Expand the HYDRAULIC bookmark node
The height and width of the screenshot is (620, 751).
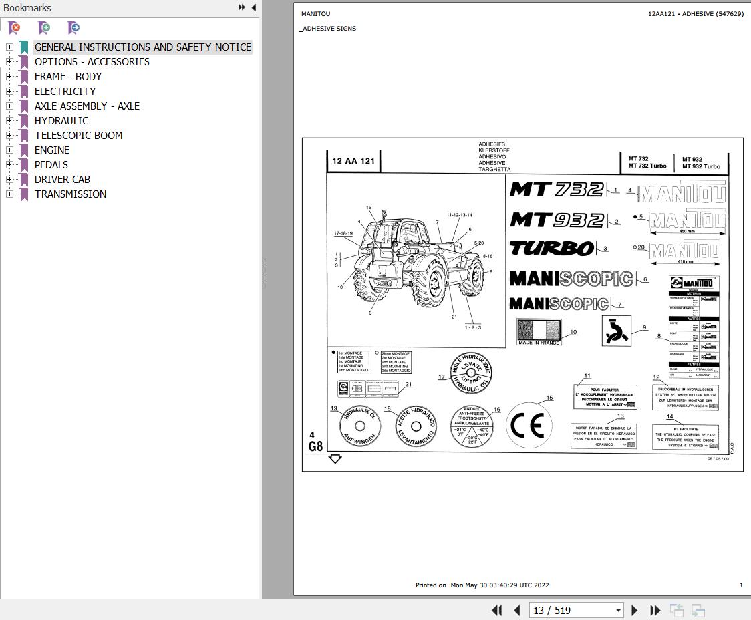[9, 121]
